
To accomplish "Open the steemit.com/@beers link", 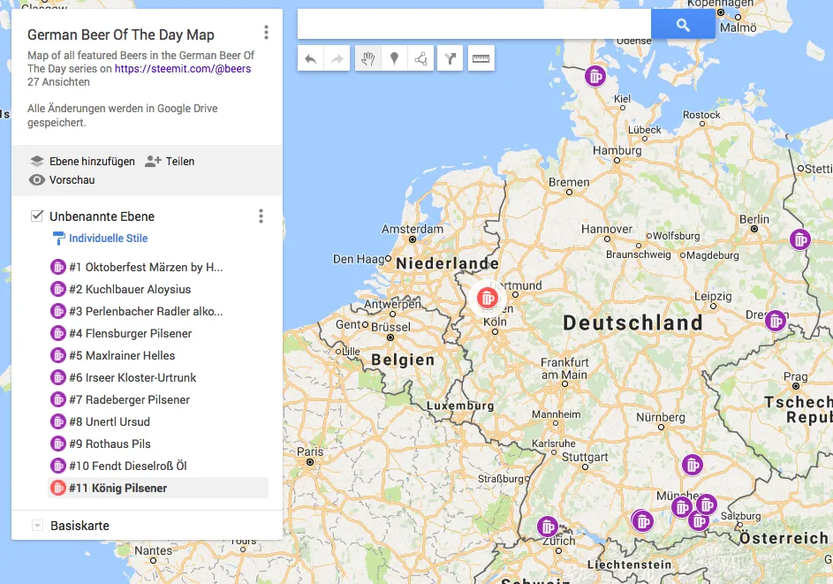I will click(x=183, y=69).
